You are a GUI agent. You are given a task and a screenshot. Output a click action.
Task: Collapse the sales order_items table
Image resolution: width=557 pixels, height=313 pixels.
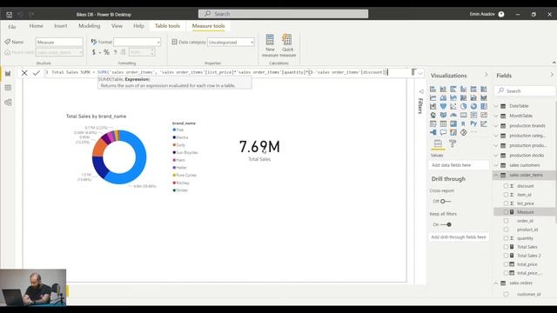tap(496, 176)
